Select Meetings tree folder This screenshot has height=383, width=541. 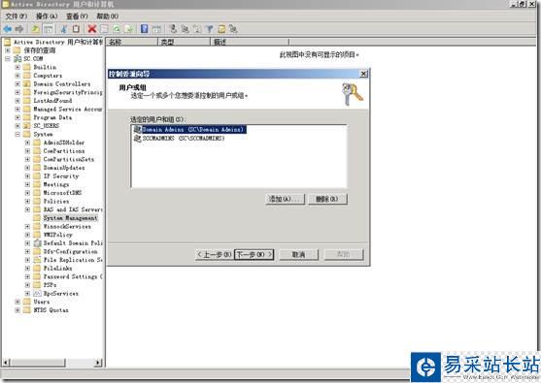[x=56, y=184]
